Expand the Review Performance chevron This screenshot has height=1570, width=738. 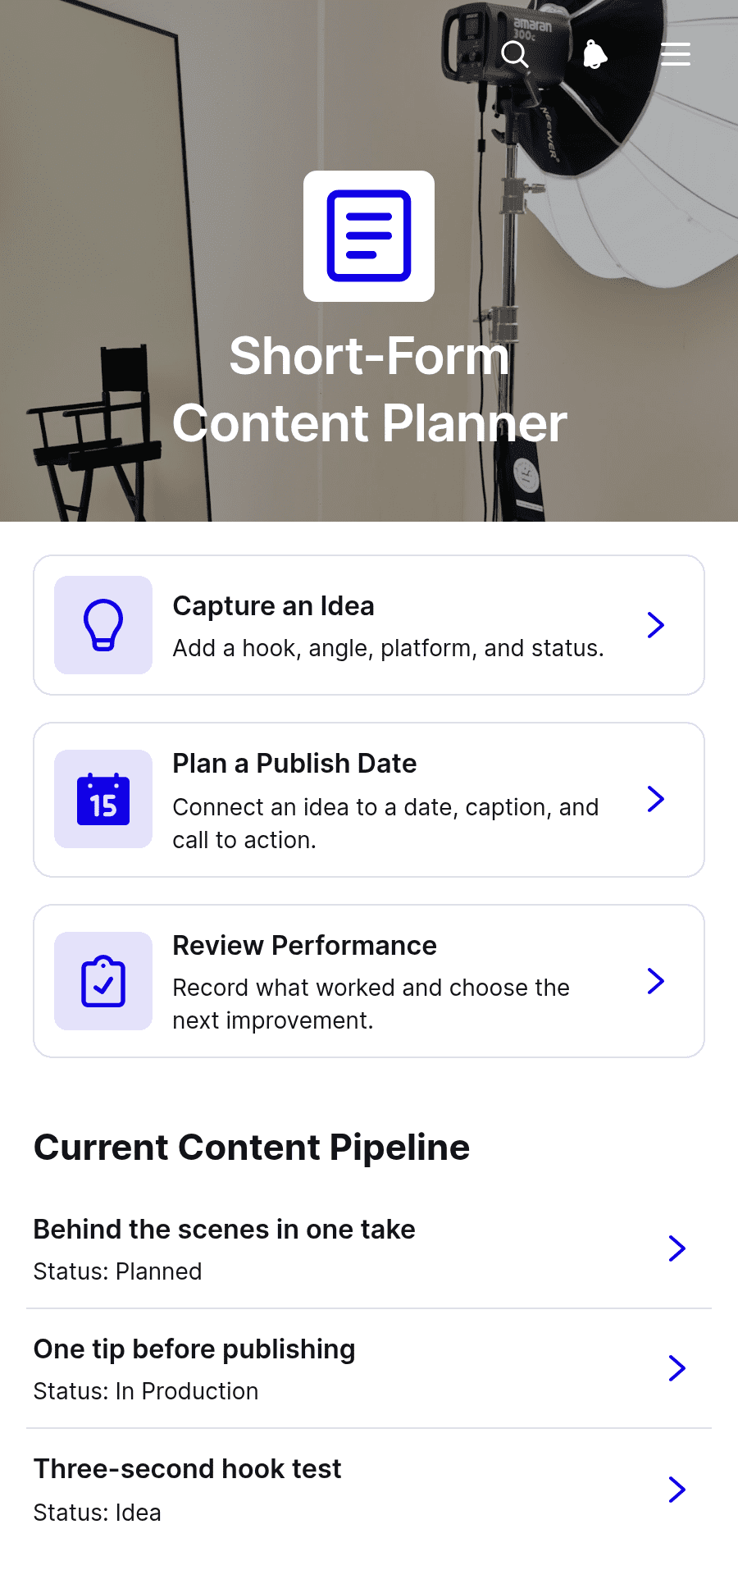tap(655, 981)
